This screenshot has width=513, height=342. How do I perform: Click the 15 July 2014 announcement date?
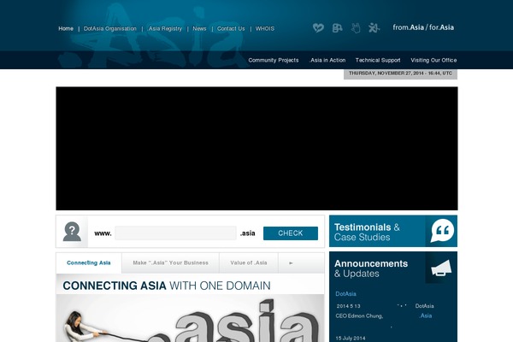[x=351, y=338]
